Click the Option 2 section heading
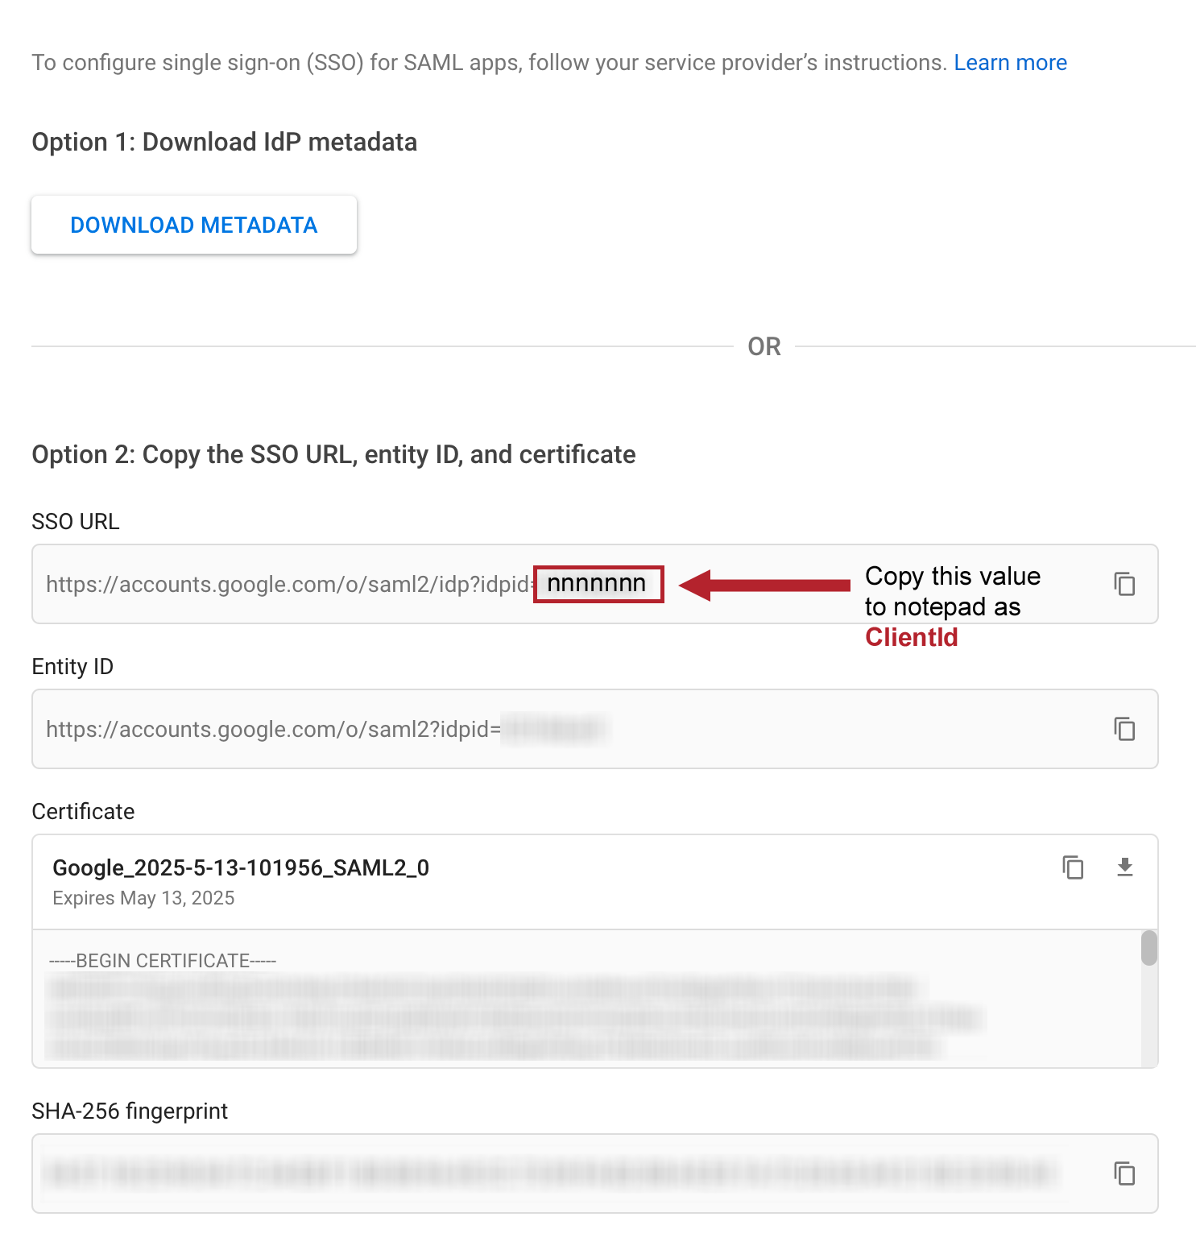This screenshot has width=1196, height=1250. [x=333, y=454]
